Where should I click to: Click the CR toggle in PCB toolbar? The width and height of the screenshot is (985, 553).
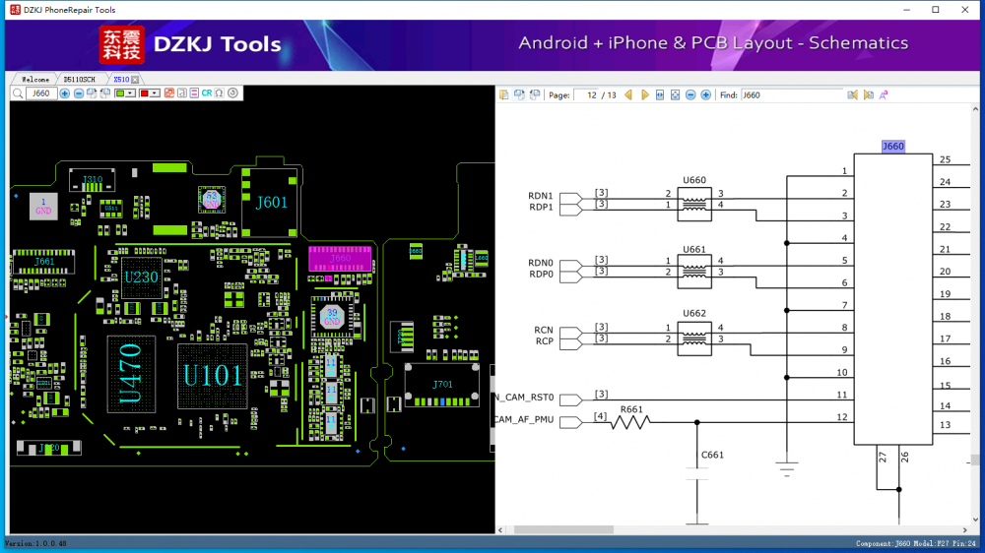pyautogui.click(x=207, y=93)
